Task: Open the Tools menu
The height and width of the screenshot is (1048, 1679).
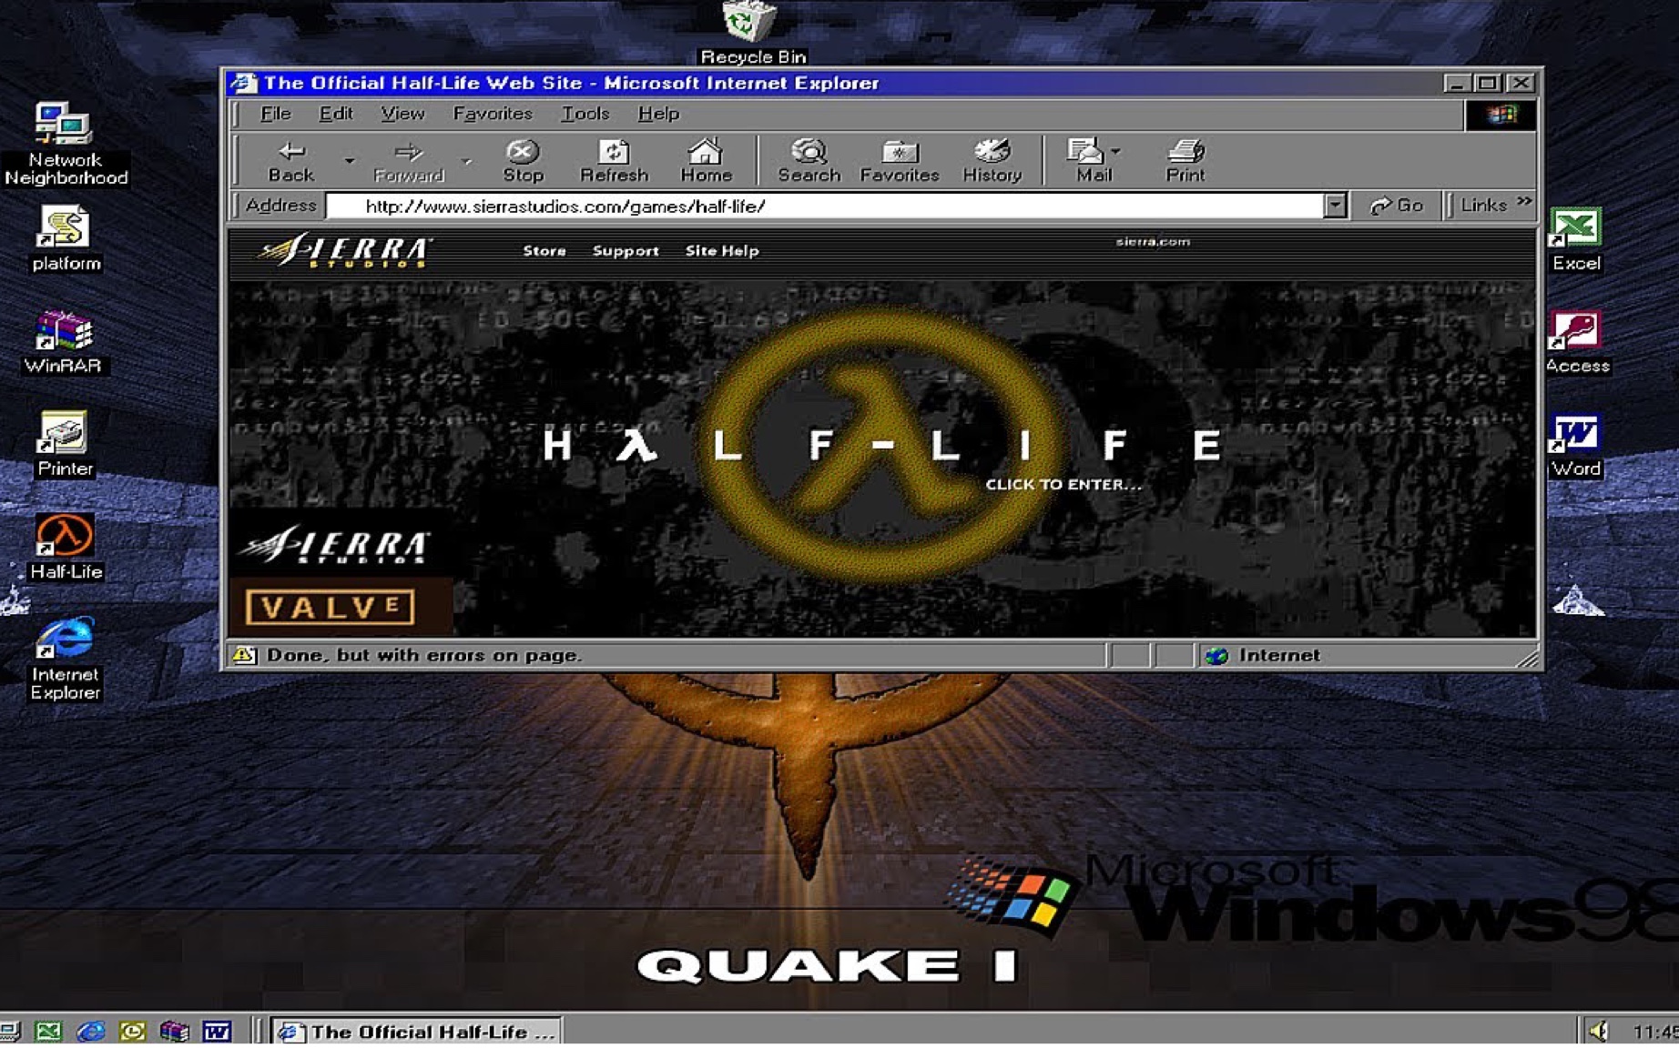Action: [585, 114]
